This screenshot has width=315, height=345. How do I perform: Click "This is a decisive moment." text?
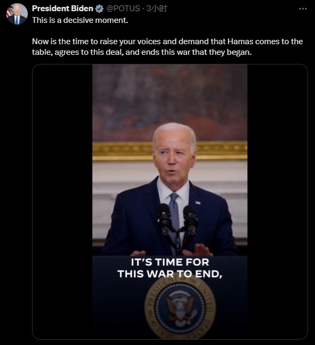80,20
